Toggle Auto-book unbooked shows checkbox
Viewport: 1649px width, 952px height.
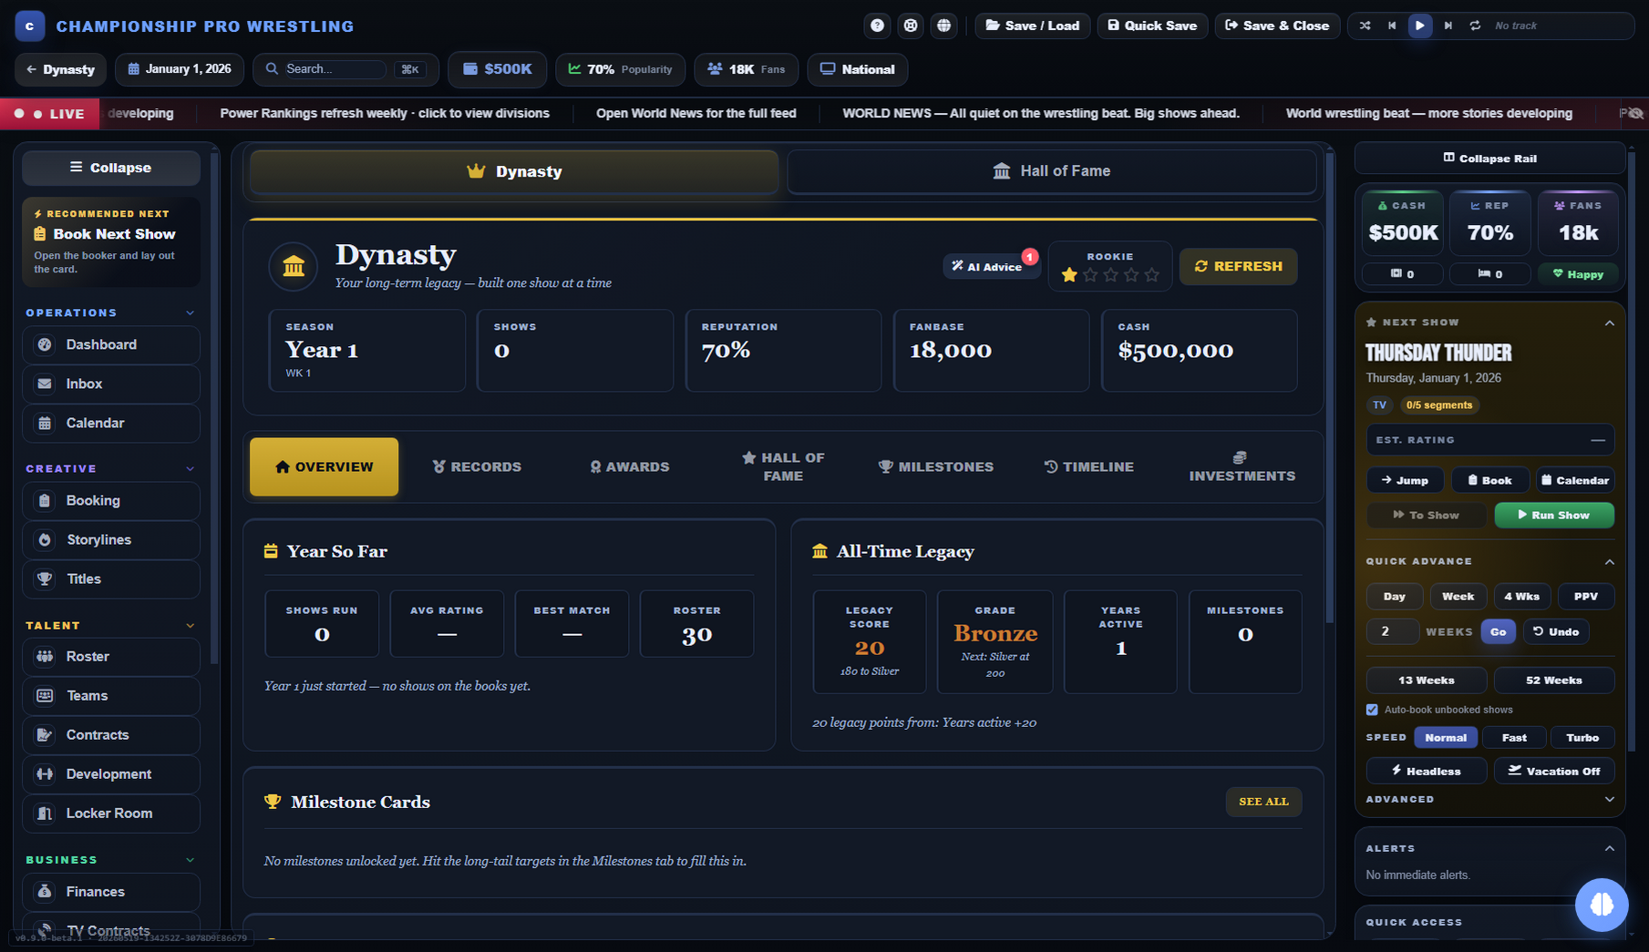point(1372,710)
